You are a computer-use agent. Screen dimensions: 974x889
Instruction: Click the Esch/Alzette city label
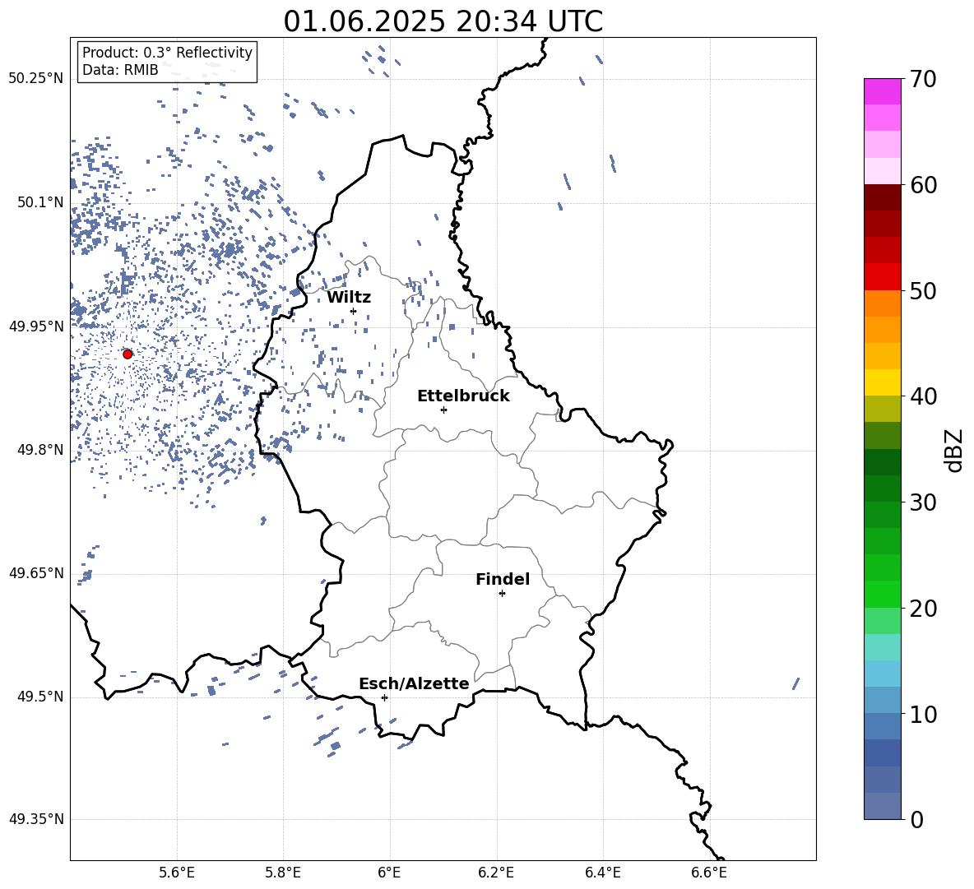414,683
